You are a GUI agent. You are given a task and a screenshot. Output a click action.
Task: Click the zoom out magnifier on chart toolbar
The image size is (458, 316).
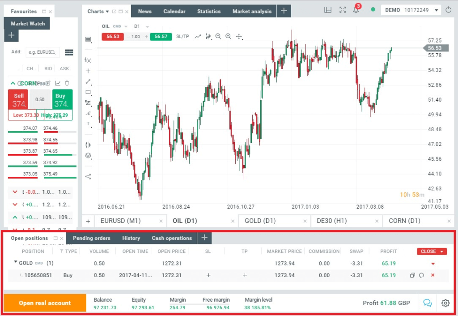coord(218,37)
